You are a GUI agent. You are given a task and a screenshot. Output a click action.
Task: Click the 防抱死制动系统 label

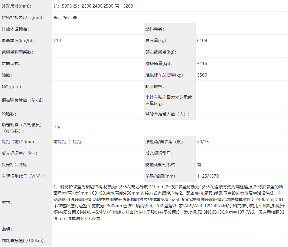click(161, 165)
